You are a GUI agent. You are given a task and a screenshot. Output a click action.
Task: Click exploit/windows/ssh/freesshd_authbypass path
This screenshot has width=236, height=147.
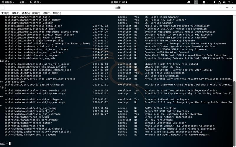[x=33, y=99]
